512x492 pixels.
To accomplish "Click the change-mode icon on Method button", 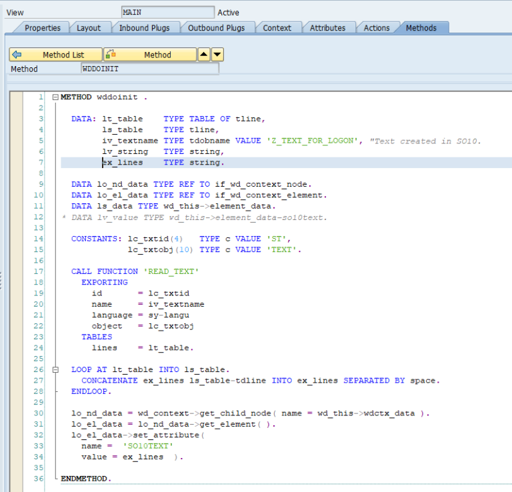I will 111,54.
